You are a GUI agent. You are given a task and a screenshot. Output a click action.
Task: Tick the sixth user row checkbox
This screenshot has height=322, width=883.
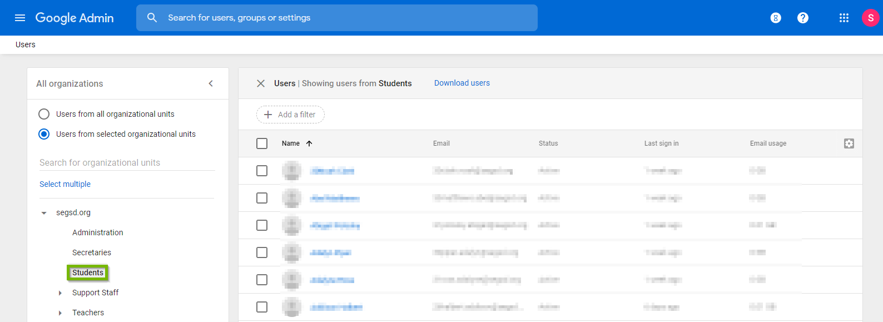tap(262, 307)
